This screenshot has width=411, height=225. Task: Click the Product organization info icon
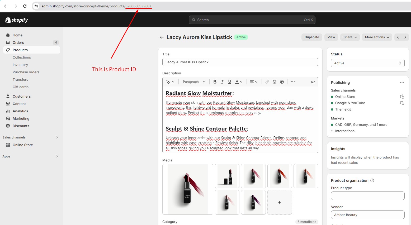(x=372, y=180)
